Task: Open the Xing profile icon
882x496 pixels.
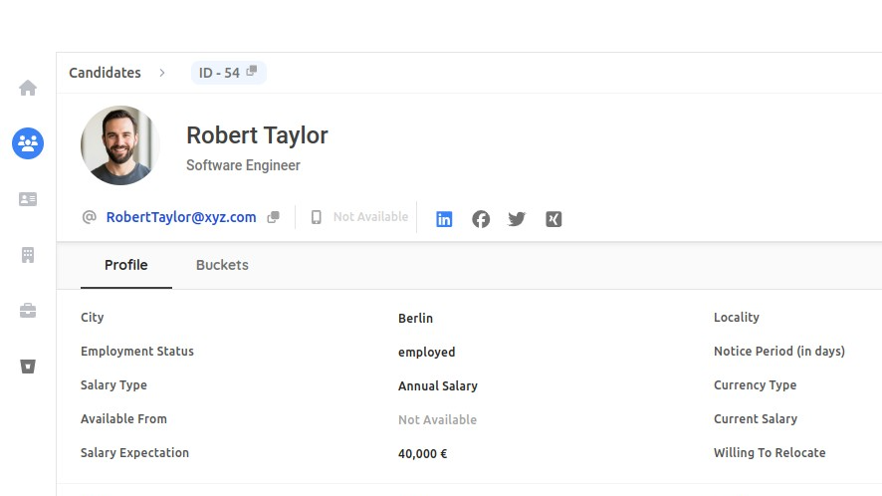Action: click(x=553, y=219)
